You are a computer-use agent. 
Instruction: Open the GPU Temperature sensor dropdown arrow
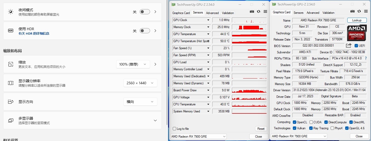208,34
